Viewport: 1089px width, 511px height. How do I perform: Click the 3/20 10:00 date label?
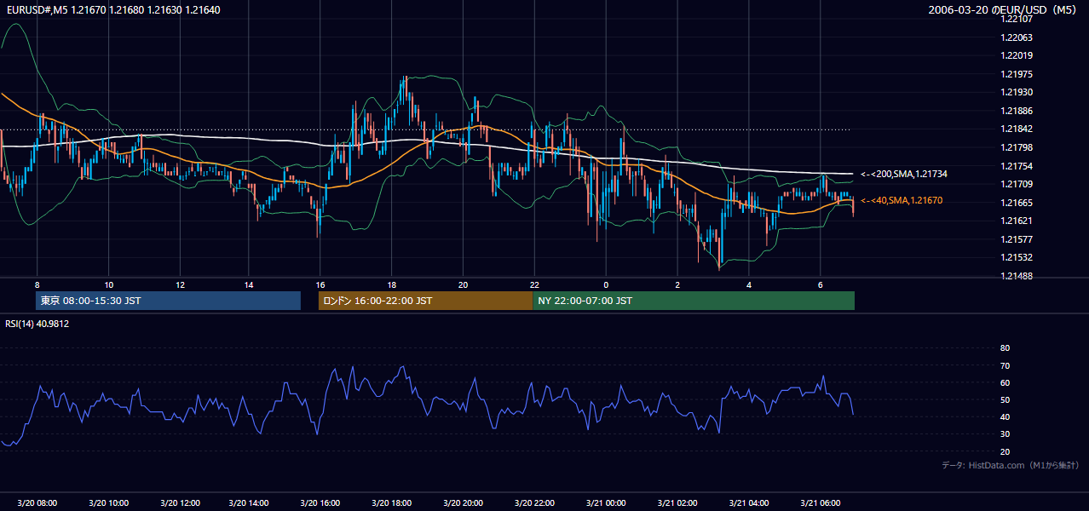coord(108,502)
